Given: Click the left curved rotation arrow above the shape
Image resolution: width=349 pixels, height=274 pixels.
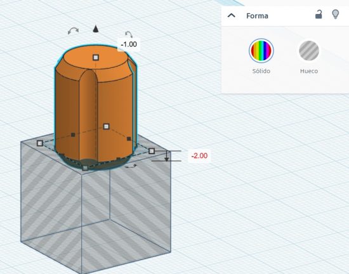Looking at the screenshot, I should point(73,30).
